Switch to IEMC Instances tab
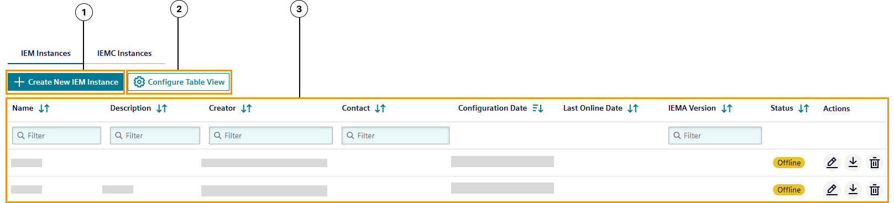This screenshot has width=894, height=203. pos(124,53)
